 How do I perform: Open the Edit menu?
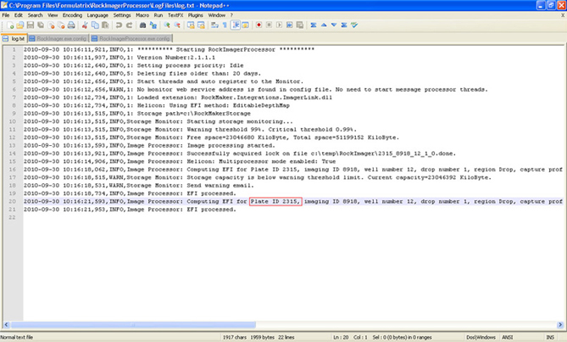[x=19, y=15]
